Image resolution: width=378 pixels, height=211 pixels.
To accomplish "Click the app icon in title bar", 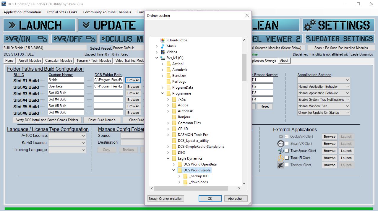I will pos(4,4).
